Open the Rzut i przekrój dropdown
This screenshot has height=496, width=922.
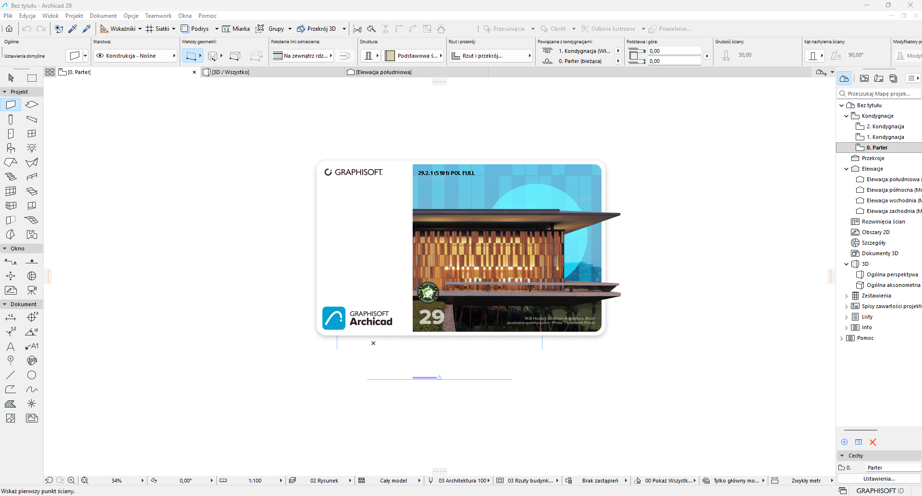pyautogui.click(x=491, y=56)
